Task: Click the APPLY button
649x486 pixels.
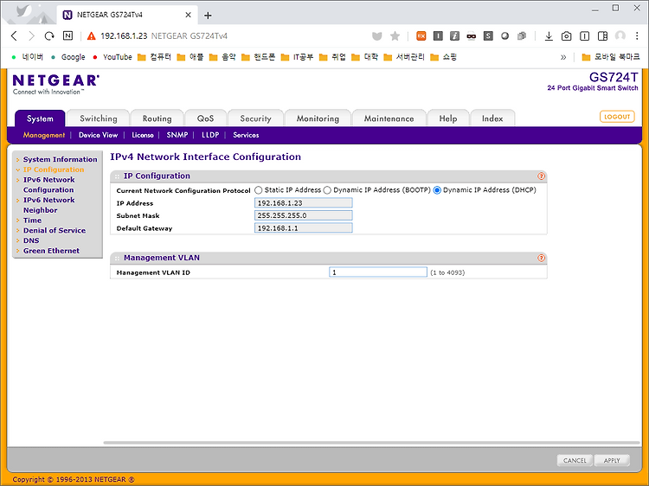Action: point(612,460)
